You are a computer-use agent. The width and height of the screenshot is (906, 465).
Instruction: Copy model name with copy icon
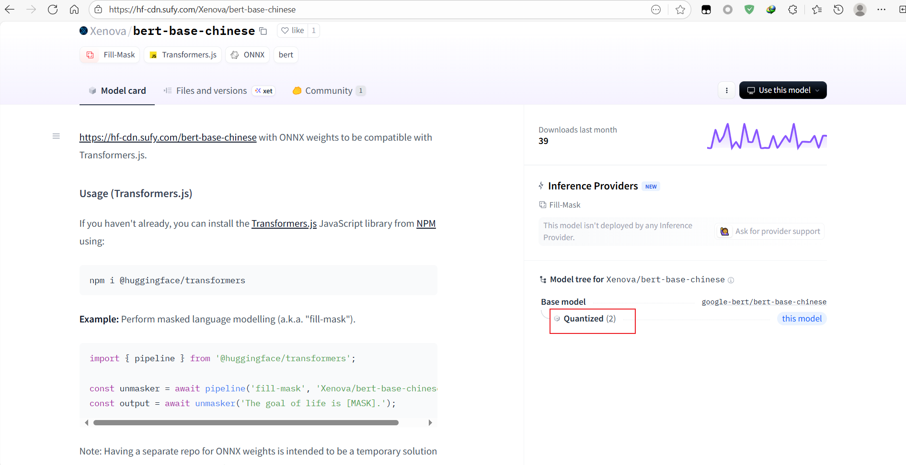[x=263, y=31]
